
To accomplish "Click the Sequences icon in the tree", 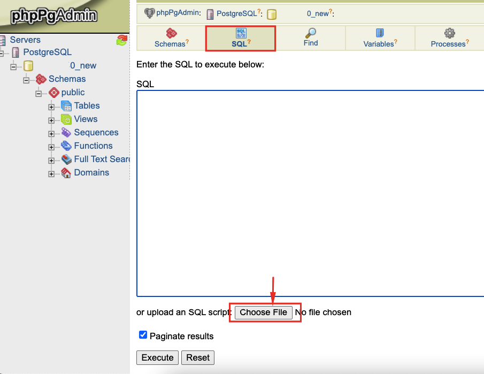I will coord(66,133).
